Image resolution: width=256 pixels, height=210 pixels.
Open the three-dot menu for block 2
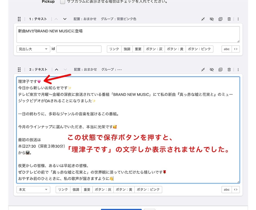tap(238, 70)
